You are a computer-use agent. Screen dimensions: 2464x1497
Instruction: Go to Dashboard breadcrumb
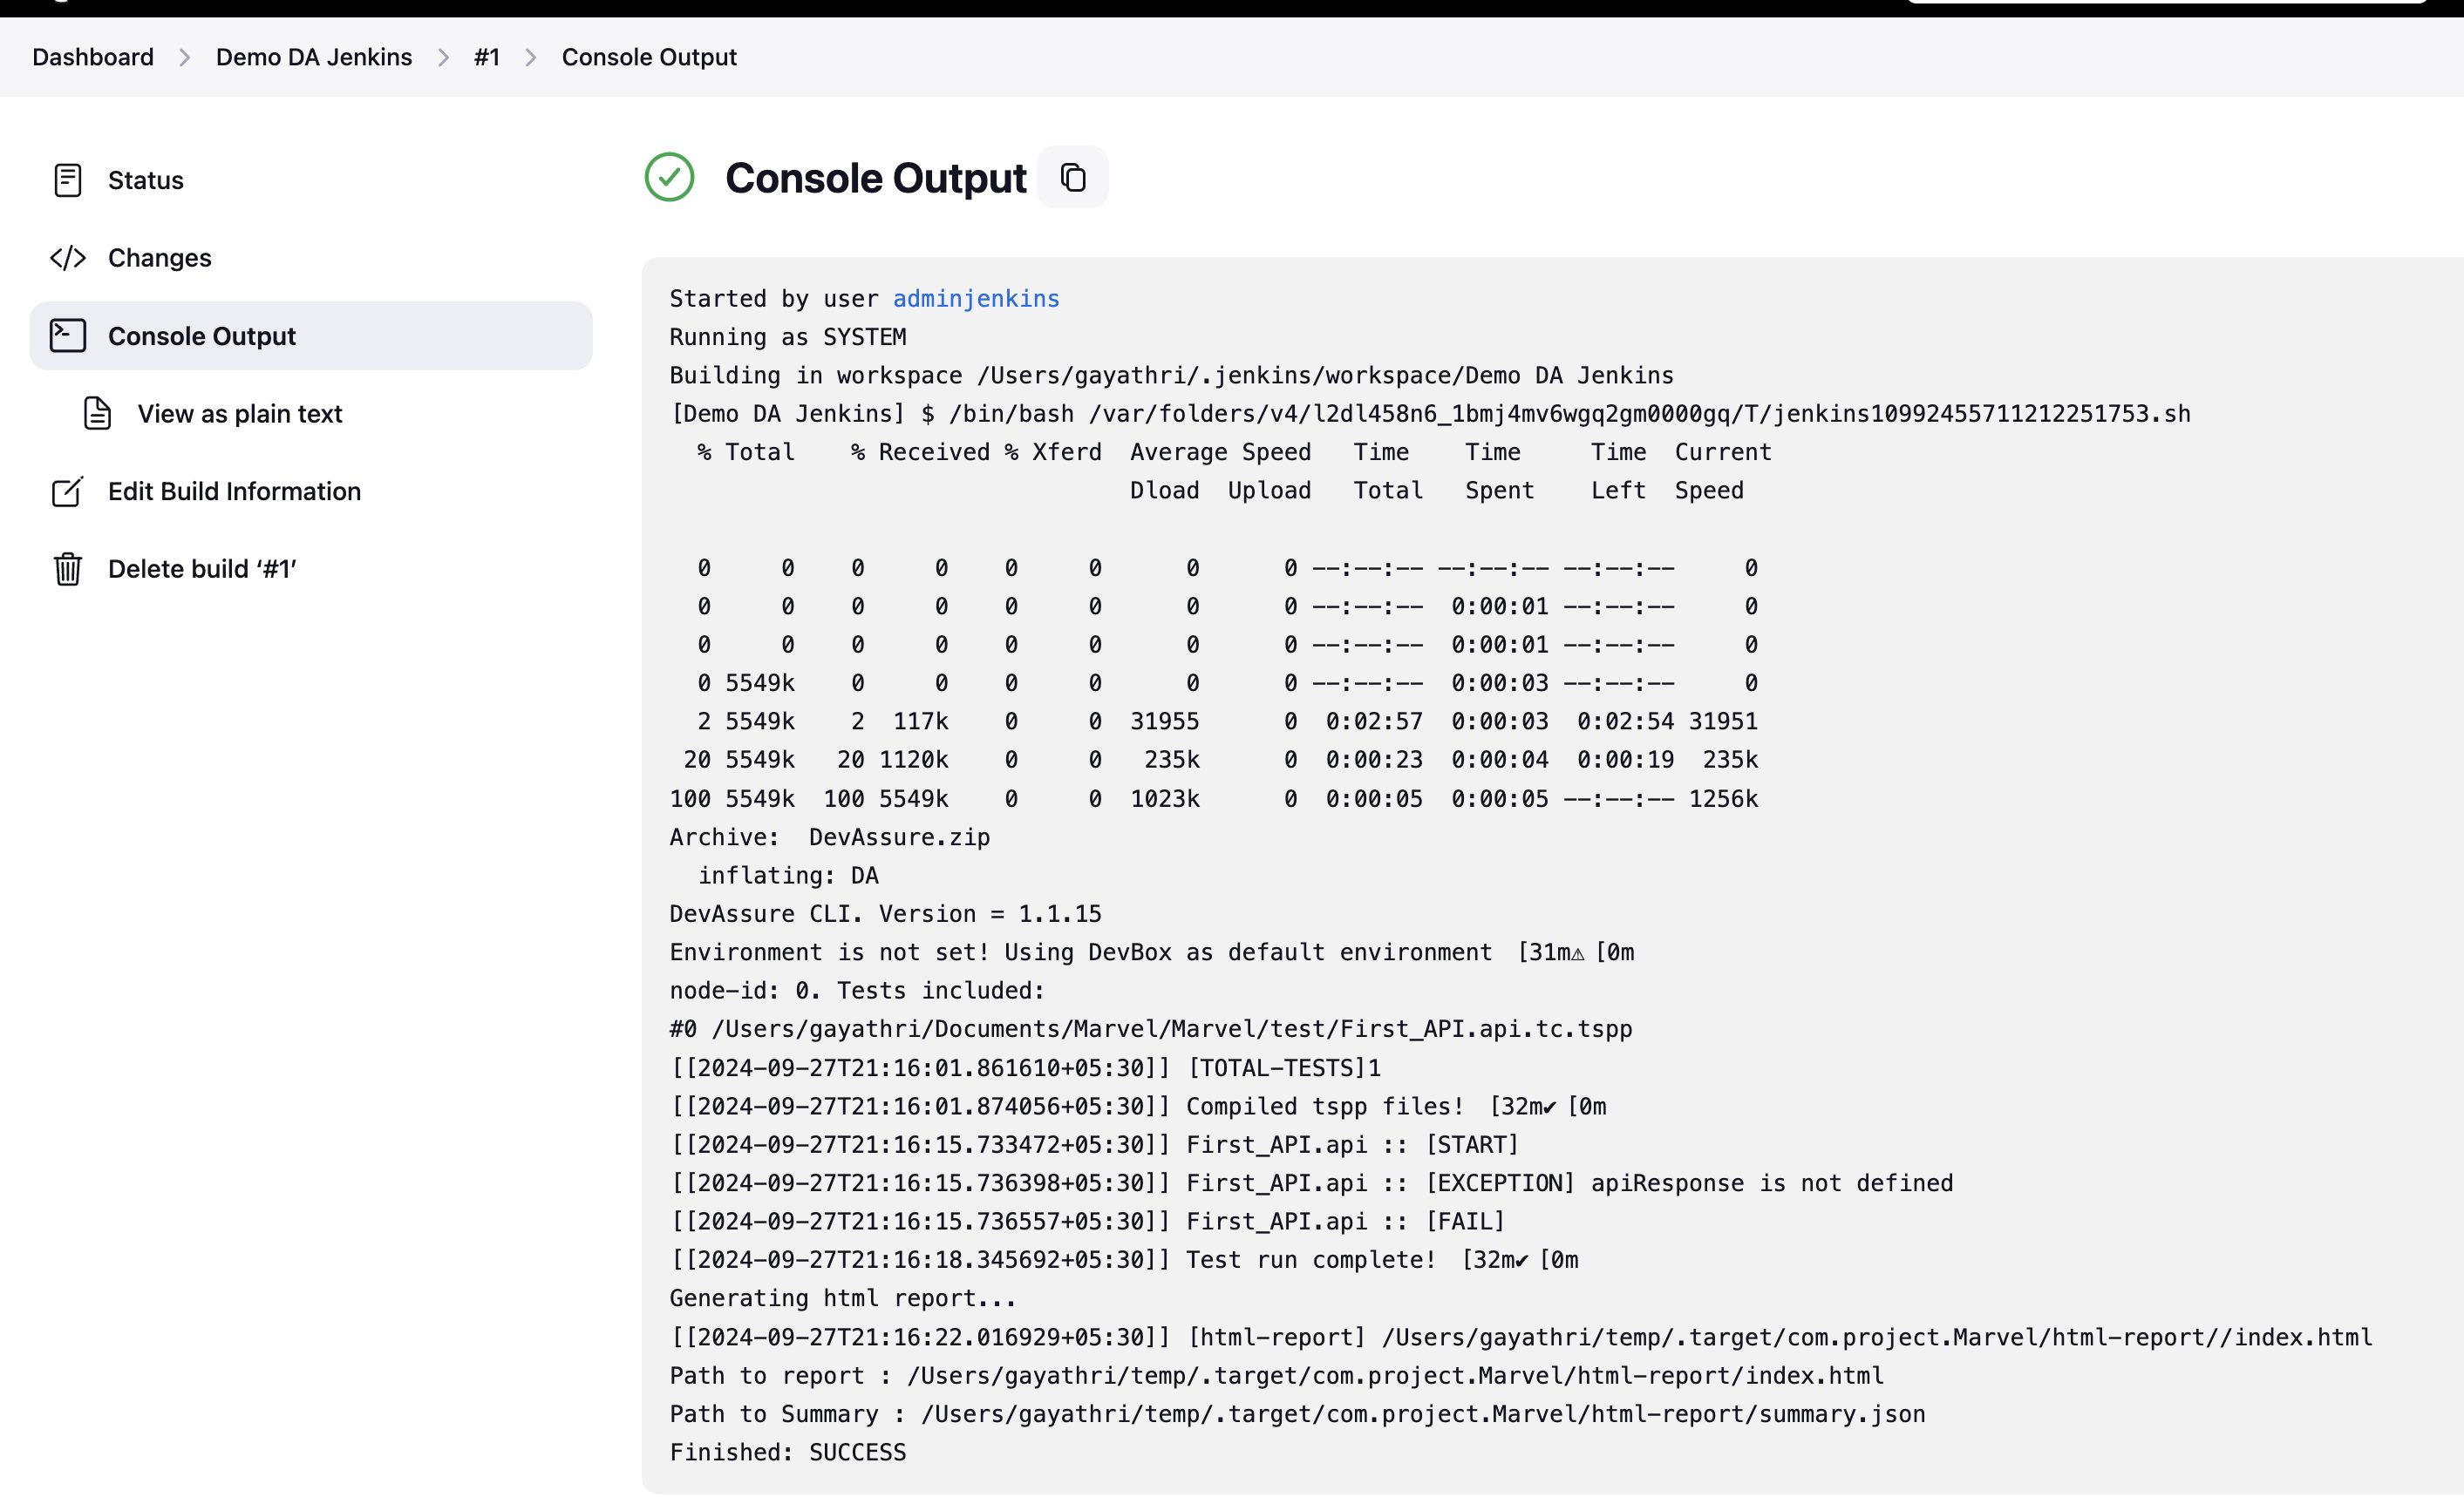tap(93, 57)
